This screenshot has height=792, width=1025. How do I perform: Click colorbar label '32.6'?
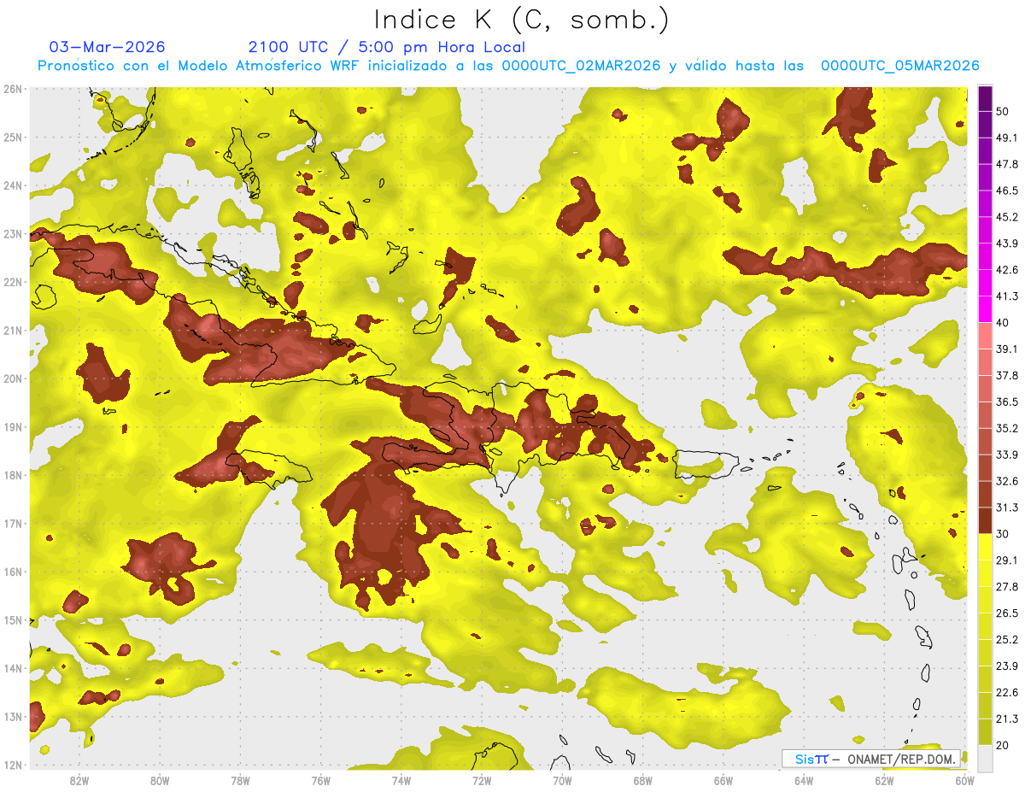[x=1007, y=481]
